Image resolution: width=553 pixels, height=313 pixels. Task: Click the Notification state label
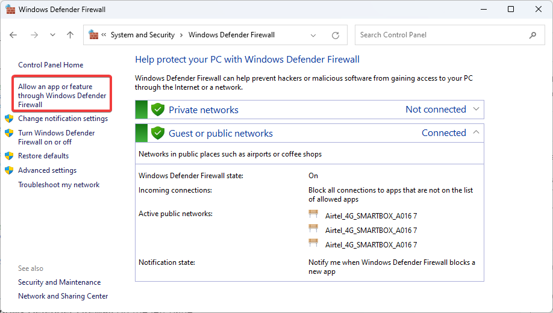pos(167,262)
